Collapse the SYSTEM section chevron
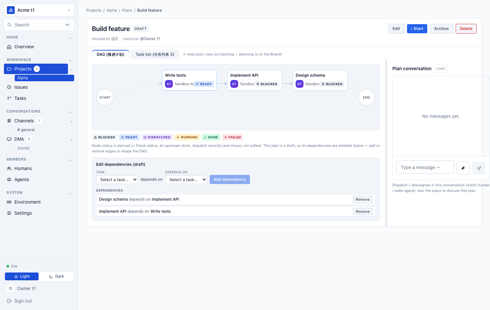This screenshot has height=310, width=490. (x=70, y=194)
